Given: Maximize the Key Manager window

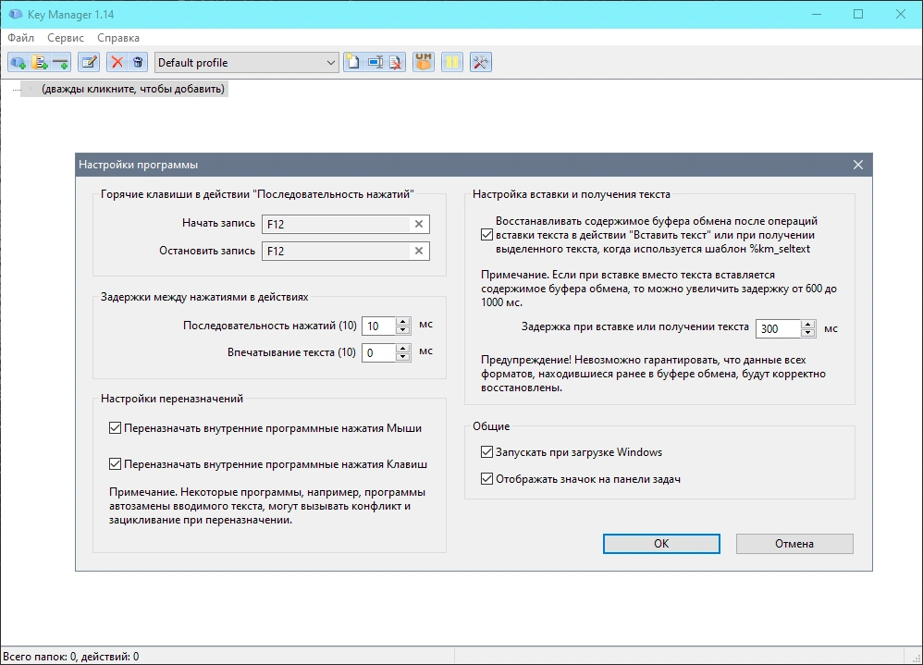Looking at the screenshot, I should click(x=858, y=14).
